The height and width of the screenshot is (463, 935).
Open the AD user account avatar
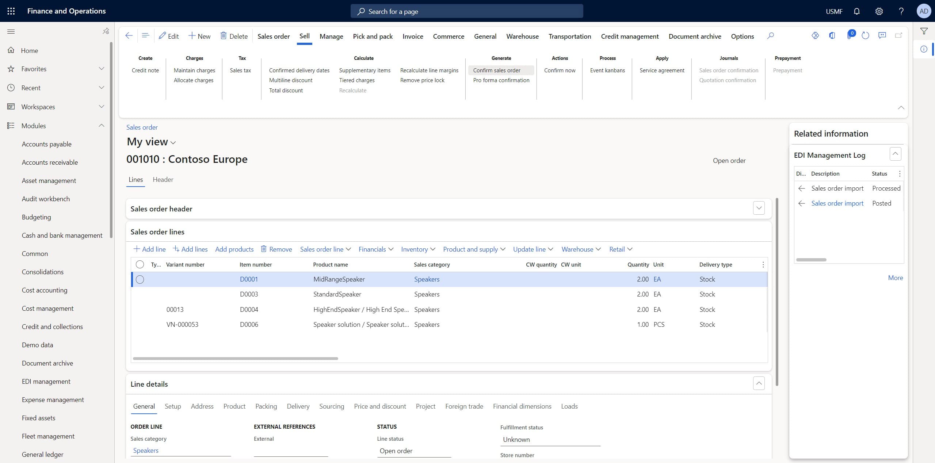pyautogui.click(x=924, y=11)
